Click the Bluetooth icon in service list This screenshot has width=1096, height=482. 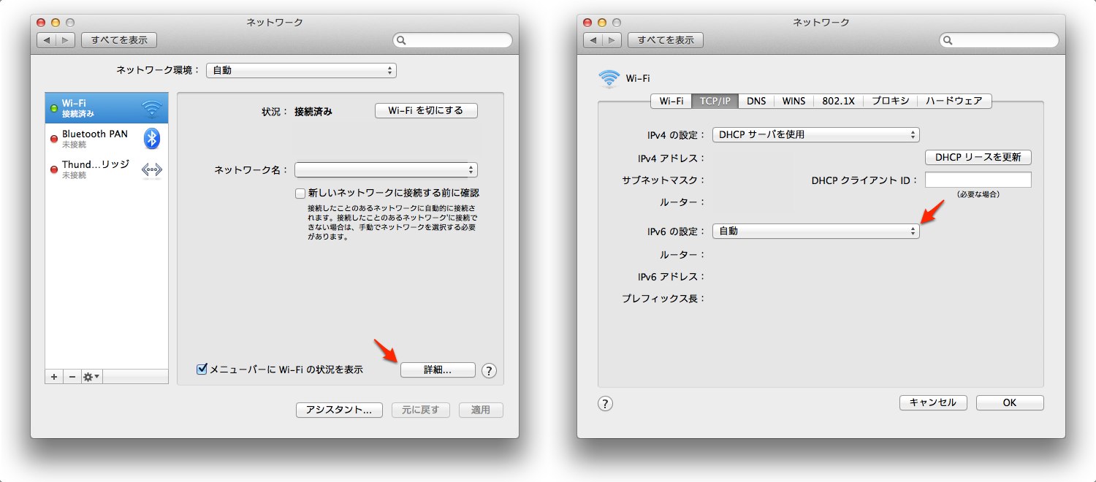(x=152, y=138)
